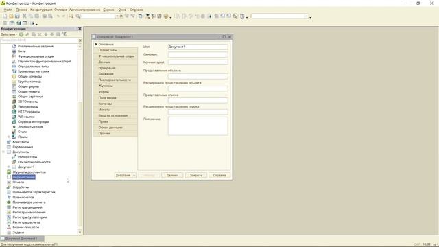439x247 pixels.
Task: Click the Далее button
Action: 172,176
